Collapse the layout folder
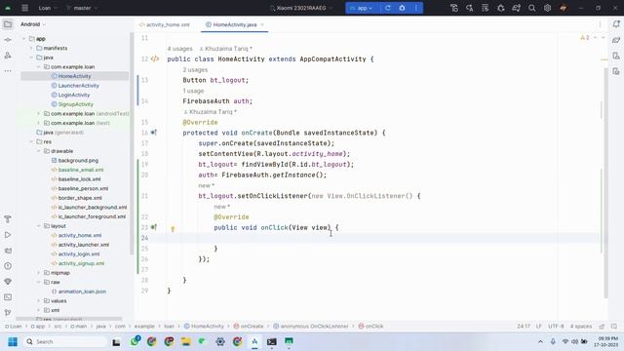 (39, 226)
